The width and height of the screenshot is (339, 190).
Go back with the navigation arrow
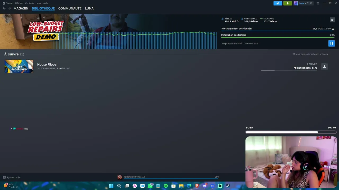[4, 8]
